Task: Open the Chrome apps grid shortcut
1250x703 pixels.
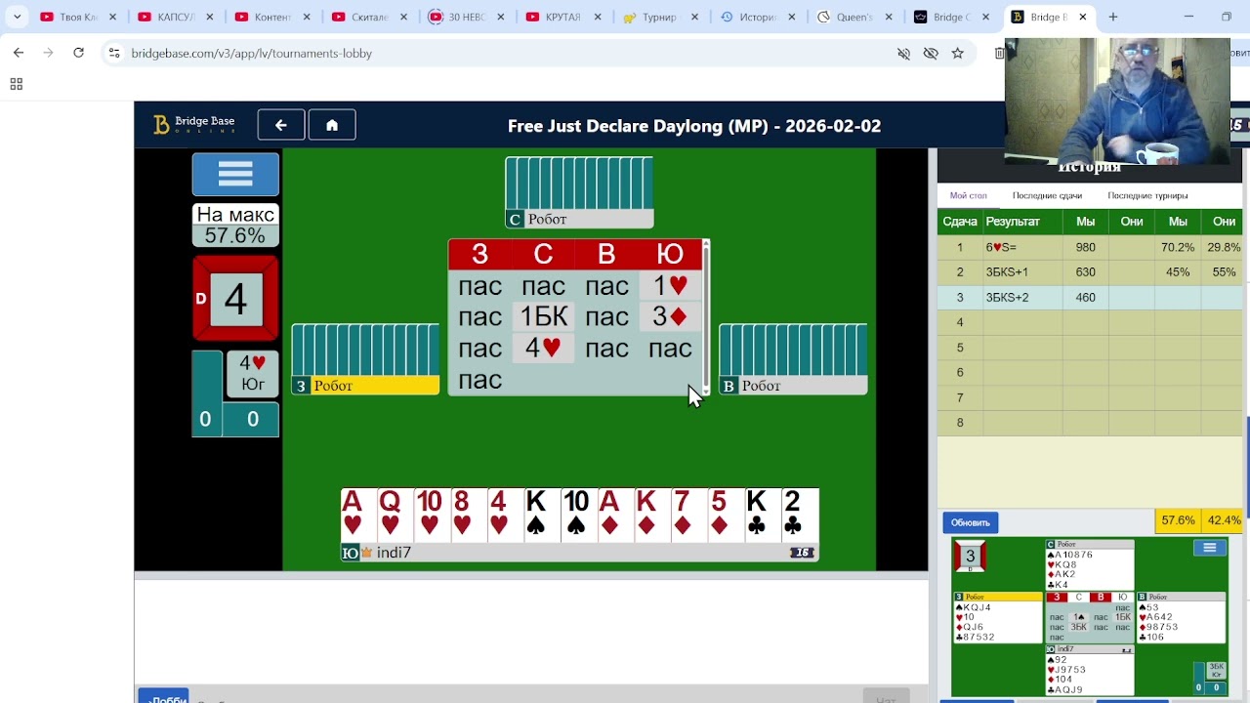Action: point(16,85)
